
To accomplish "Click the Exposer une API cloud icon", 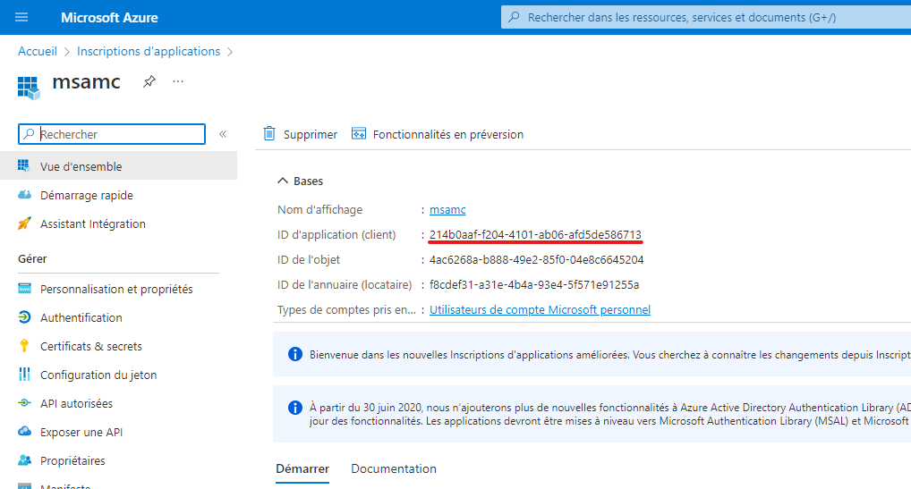I will (x=24, y=431).
